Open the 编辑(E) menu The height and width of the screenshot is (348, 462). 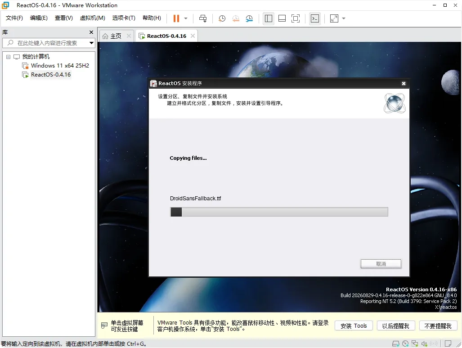tap(39, 18)
